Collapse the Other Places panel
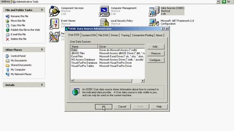The image size is (234, 131). 42,49
